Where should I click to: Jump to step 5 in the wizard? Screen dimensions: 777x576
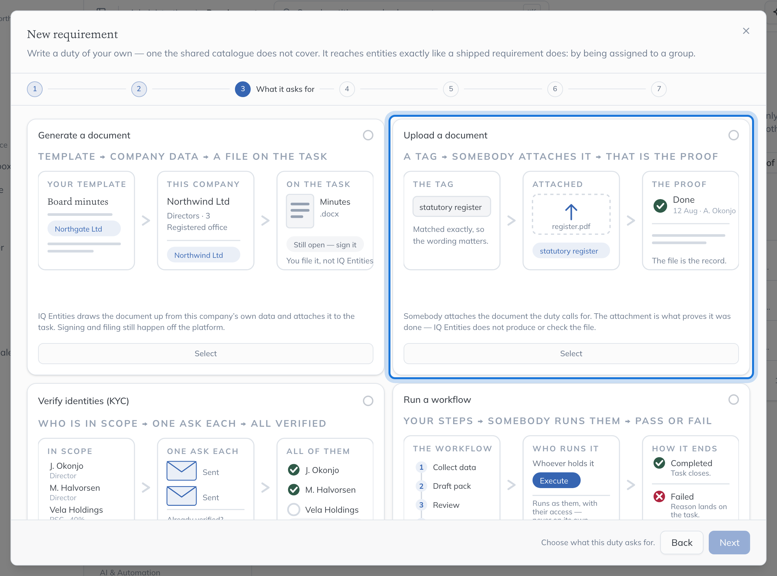[451, 89]
